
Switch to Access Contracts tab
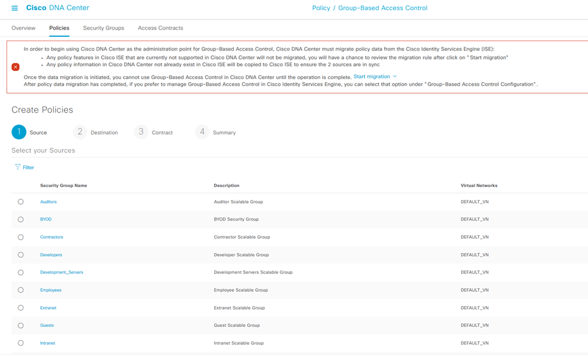[160, 28]
